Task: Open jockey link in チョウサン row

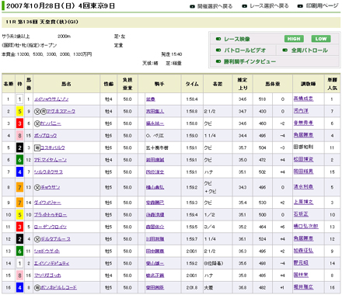Action: pos(155,187)
